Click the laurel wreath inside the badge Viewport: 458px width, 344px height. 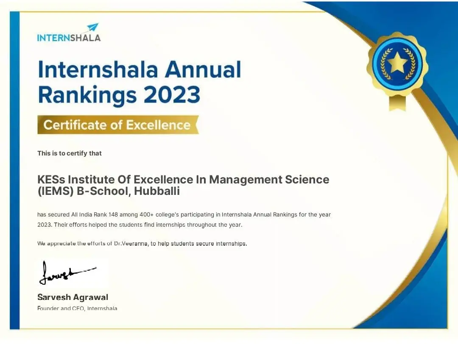click(x=397, y=64)
